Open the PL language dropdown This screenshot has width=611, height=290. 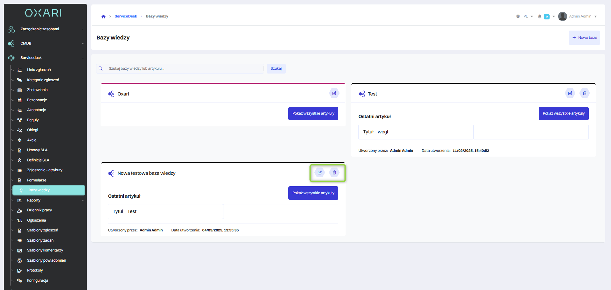(528, 17)
